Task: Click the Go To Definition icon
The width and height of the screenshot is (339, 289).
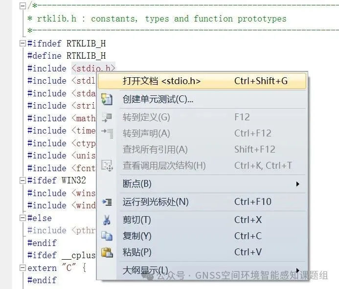Action: [107, 117]
